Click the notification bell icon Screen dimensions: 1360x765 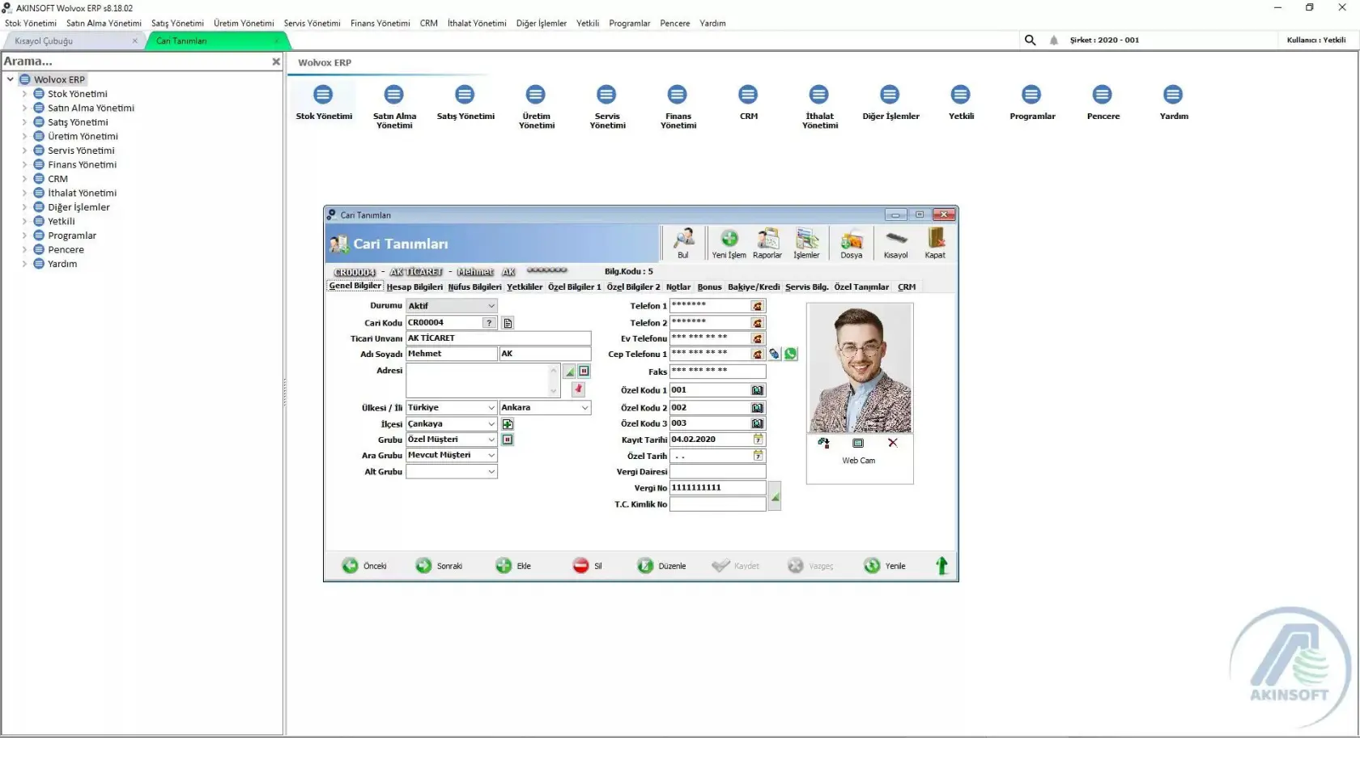point(1054,40)
